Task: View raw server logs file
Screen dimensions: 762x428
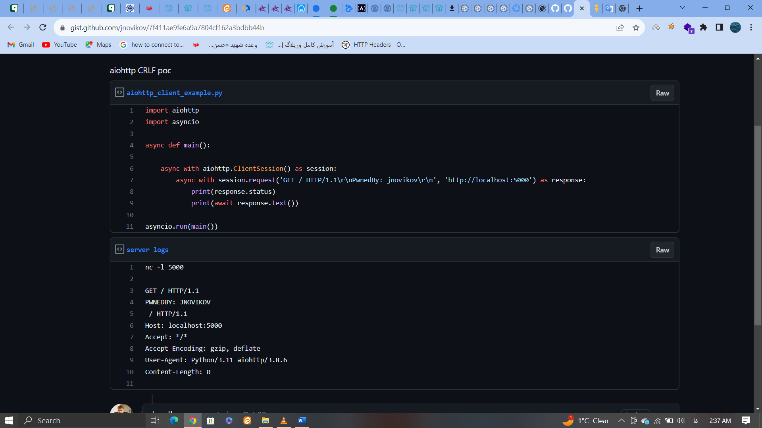Action: pyautogui.click(x=662, y=250)
